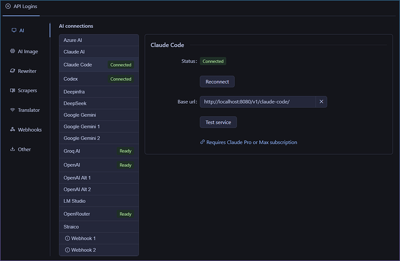This screenshot has height=261, width=400.
Task: Select Google Gemini 1 connection
Action: coord(99,126)
